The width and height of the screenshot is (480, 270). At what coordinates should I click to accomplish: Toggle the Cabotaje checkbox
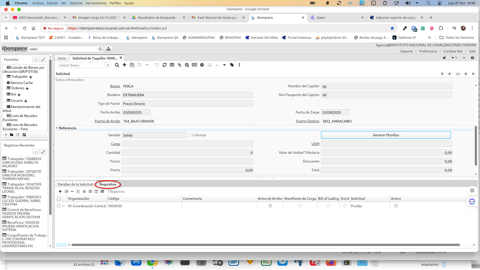(190, 135)
